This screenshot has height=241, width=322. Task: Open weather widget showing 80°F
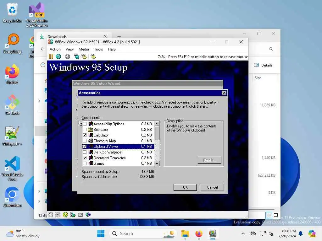coord(23,233)
